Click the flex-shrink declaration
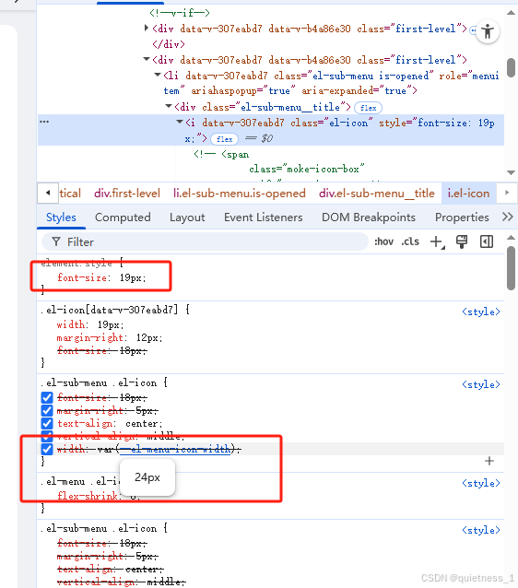The height and width of the screenshot is (588, 518). [x=99, y=496]
